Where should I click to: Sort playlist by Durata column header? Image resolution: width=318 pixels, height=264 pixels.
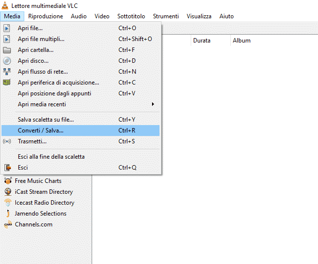211,41
